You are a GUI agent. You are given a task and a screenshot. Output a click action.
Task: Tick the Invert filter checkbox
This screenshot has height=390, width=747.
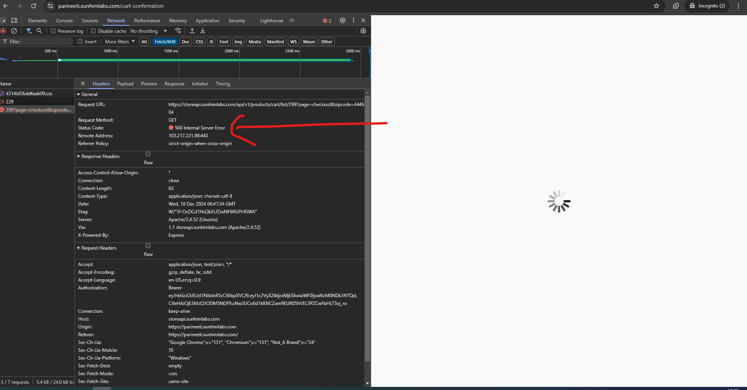(x=80, y=41)
